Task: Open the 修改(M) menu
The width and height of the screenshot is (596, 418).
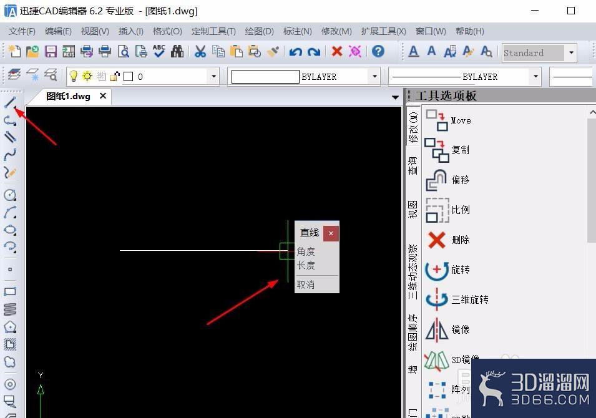Action: coord(336,31)
